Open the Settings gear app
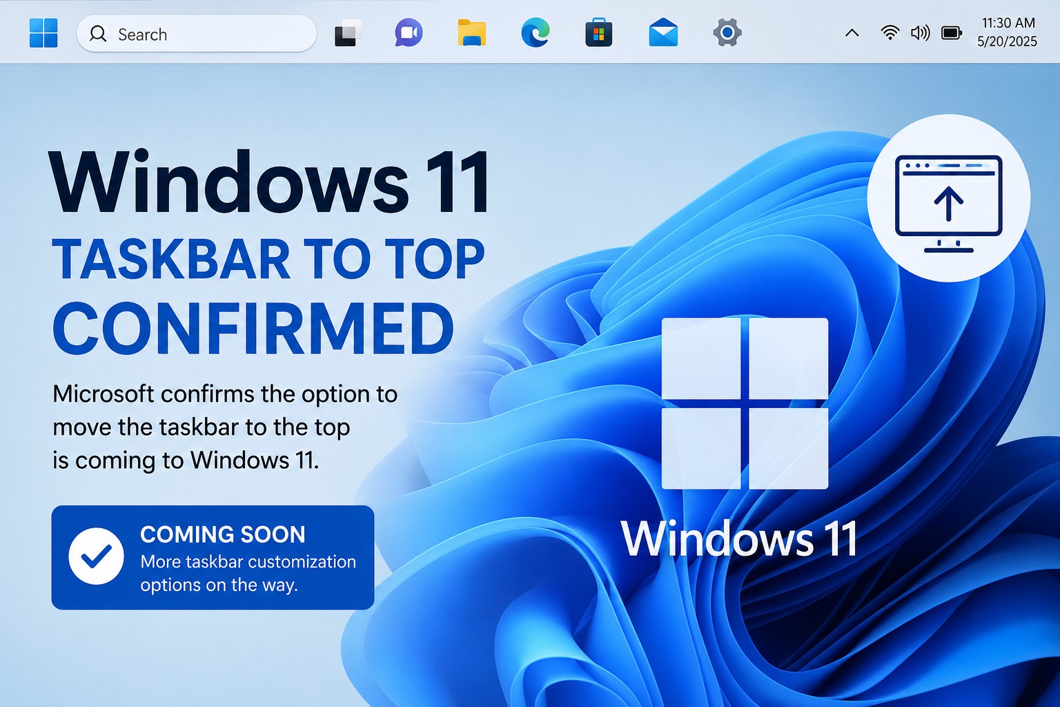 (x=727, y=32)
